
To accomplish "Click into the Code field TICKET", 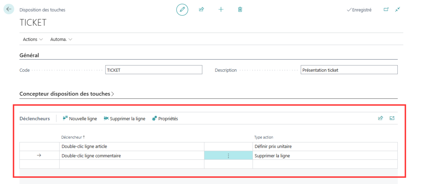I will pos(154,70).
